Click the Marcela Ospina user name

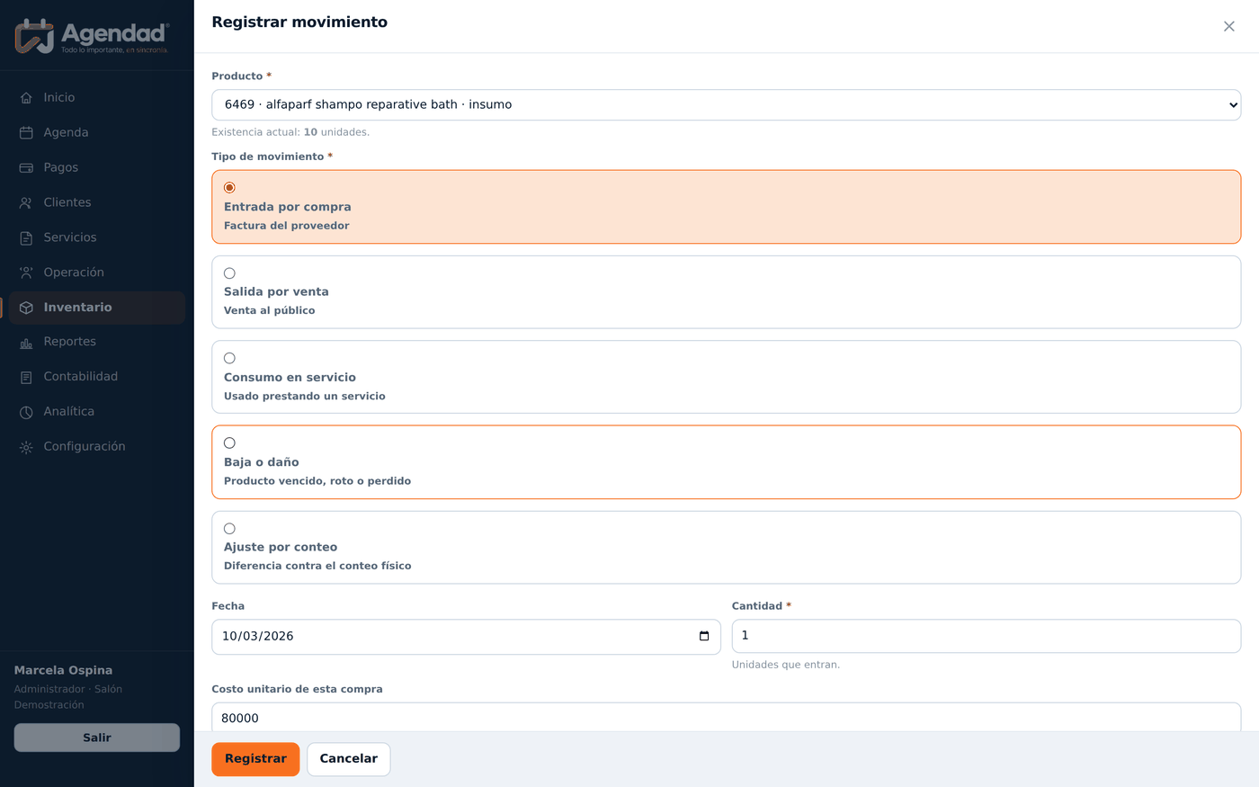coord(64,670)
